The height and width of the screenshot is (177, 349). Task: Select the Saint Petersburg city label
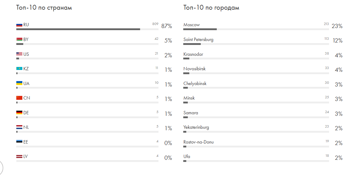coord(198,40)
